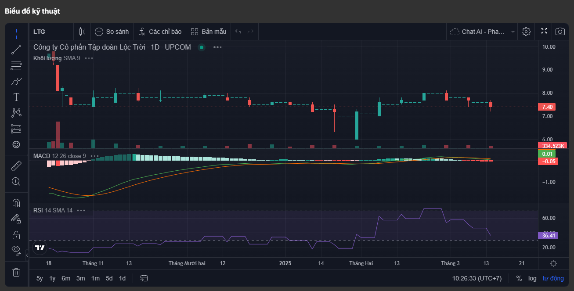Open chart settings gear

click(x=526, y=32)
